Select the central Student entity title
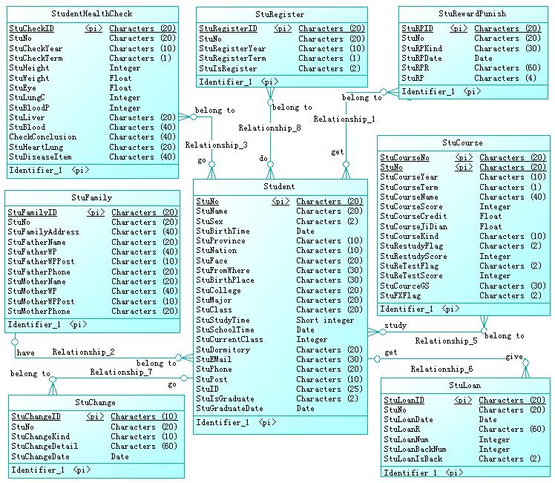555x483 pixels. pos(279,186)
